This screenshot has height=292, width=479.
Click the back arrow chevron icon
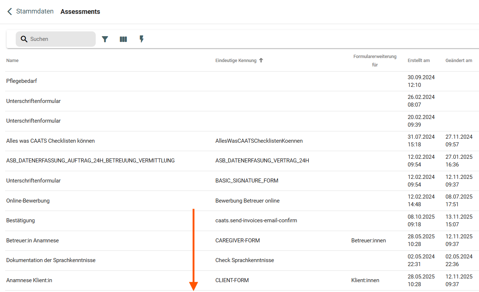pos(10,12)
